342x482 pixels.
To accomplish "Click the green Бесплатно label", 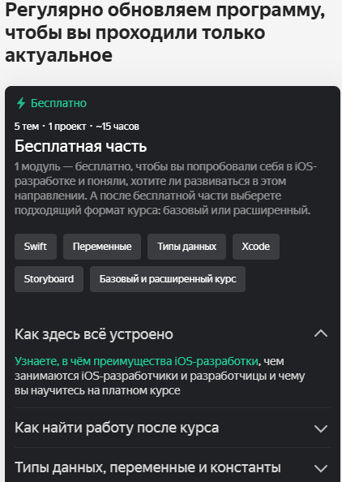I will point(58,103).
